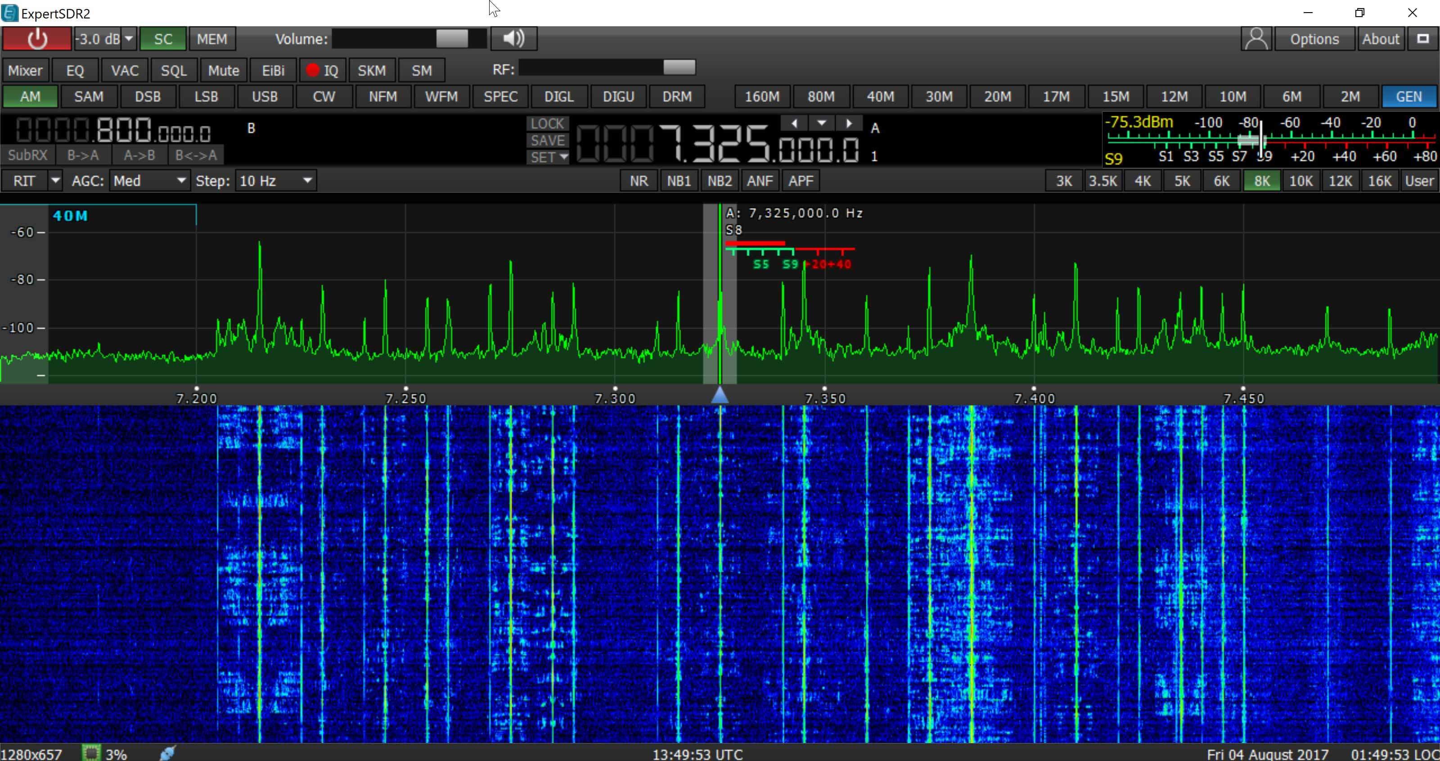Open the -3.0 dB attenuator dropdown
Viewport: 1440px width, 761px height.
coord(129,39)
